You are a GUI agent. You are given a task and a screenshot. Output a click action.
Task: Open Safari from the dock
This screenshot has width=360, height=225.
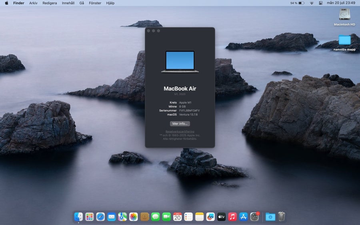tap(100, 217)
